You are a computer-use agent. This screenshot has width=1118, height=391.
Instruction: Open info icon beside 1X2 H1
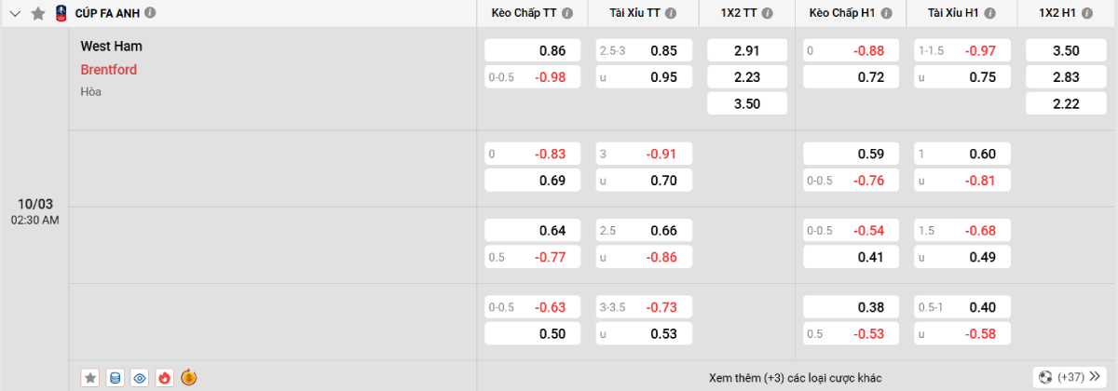(1088, 13)
